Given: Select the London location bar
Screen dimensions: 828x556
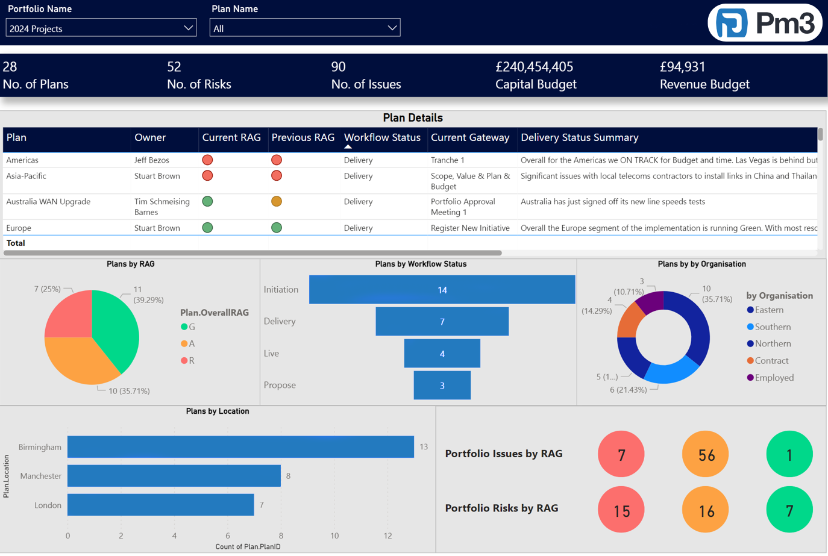Looking at the screenshot, I should 161,505.
